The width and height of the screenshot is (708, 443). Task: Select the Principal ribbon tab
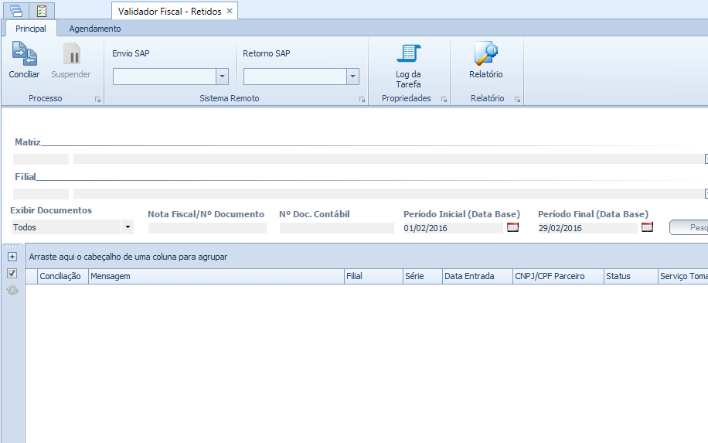(31, 29)
